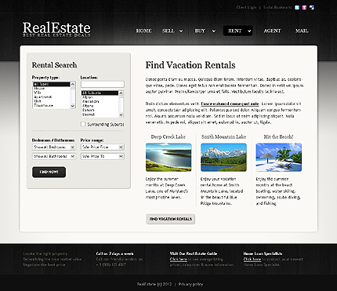Expand the Rent menu arrow

point(249,31)
